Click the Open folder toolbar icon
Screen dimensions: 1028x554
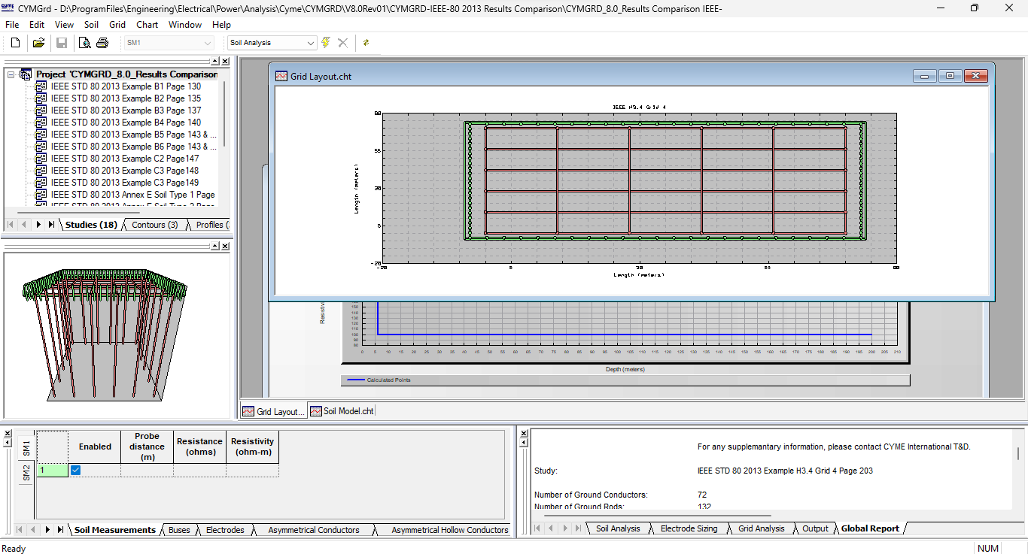pos(38,43)
